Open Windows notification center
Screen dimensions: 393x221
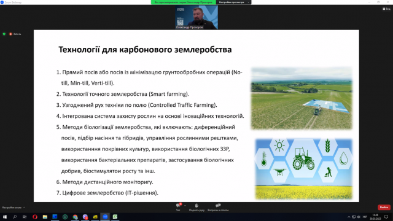386,217
